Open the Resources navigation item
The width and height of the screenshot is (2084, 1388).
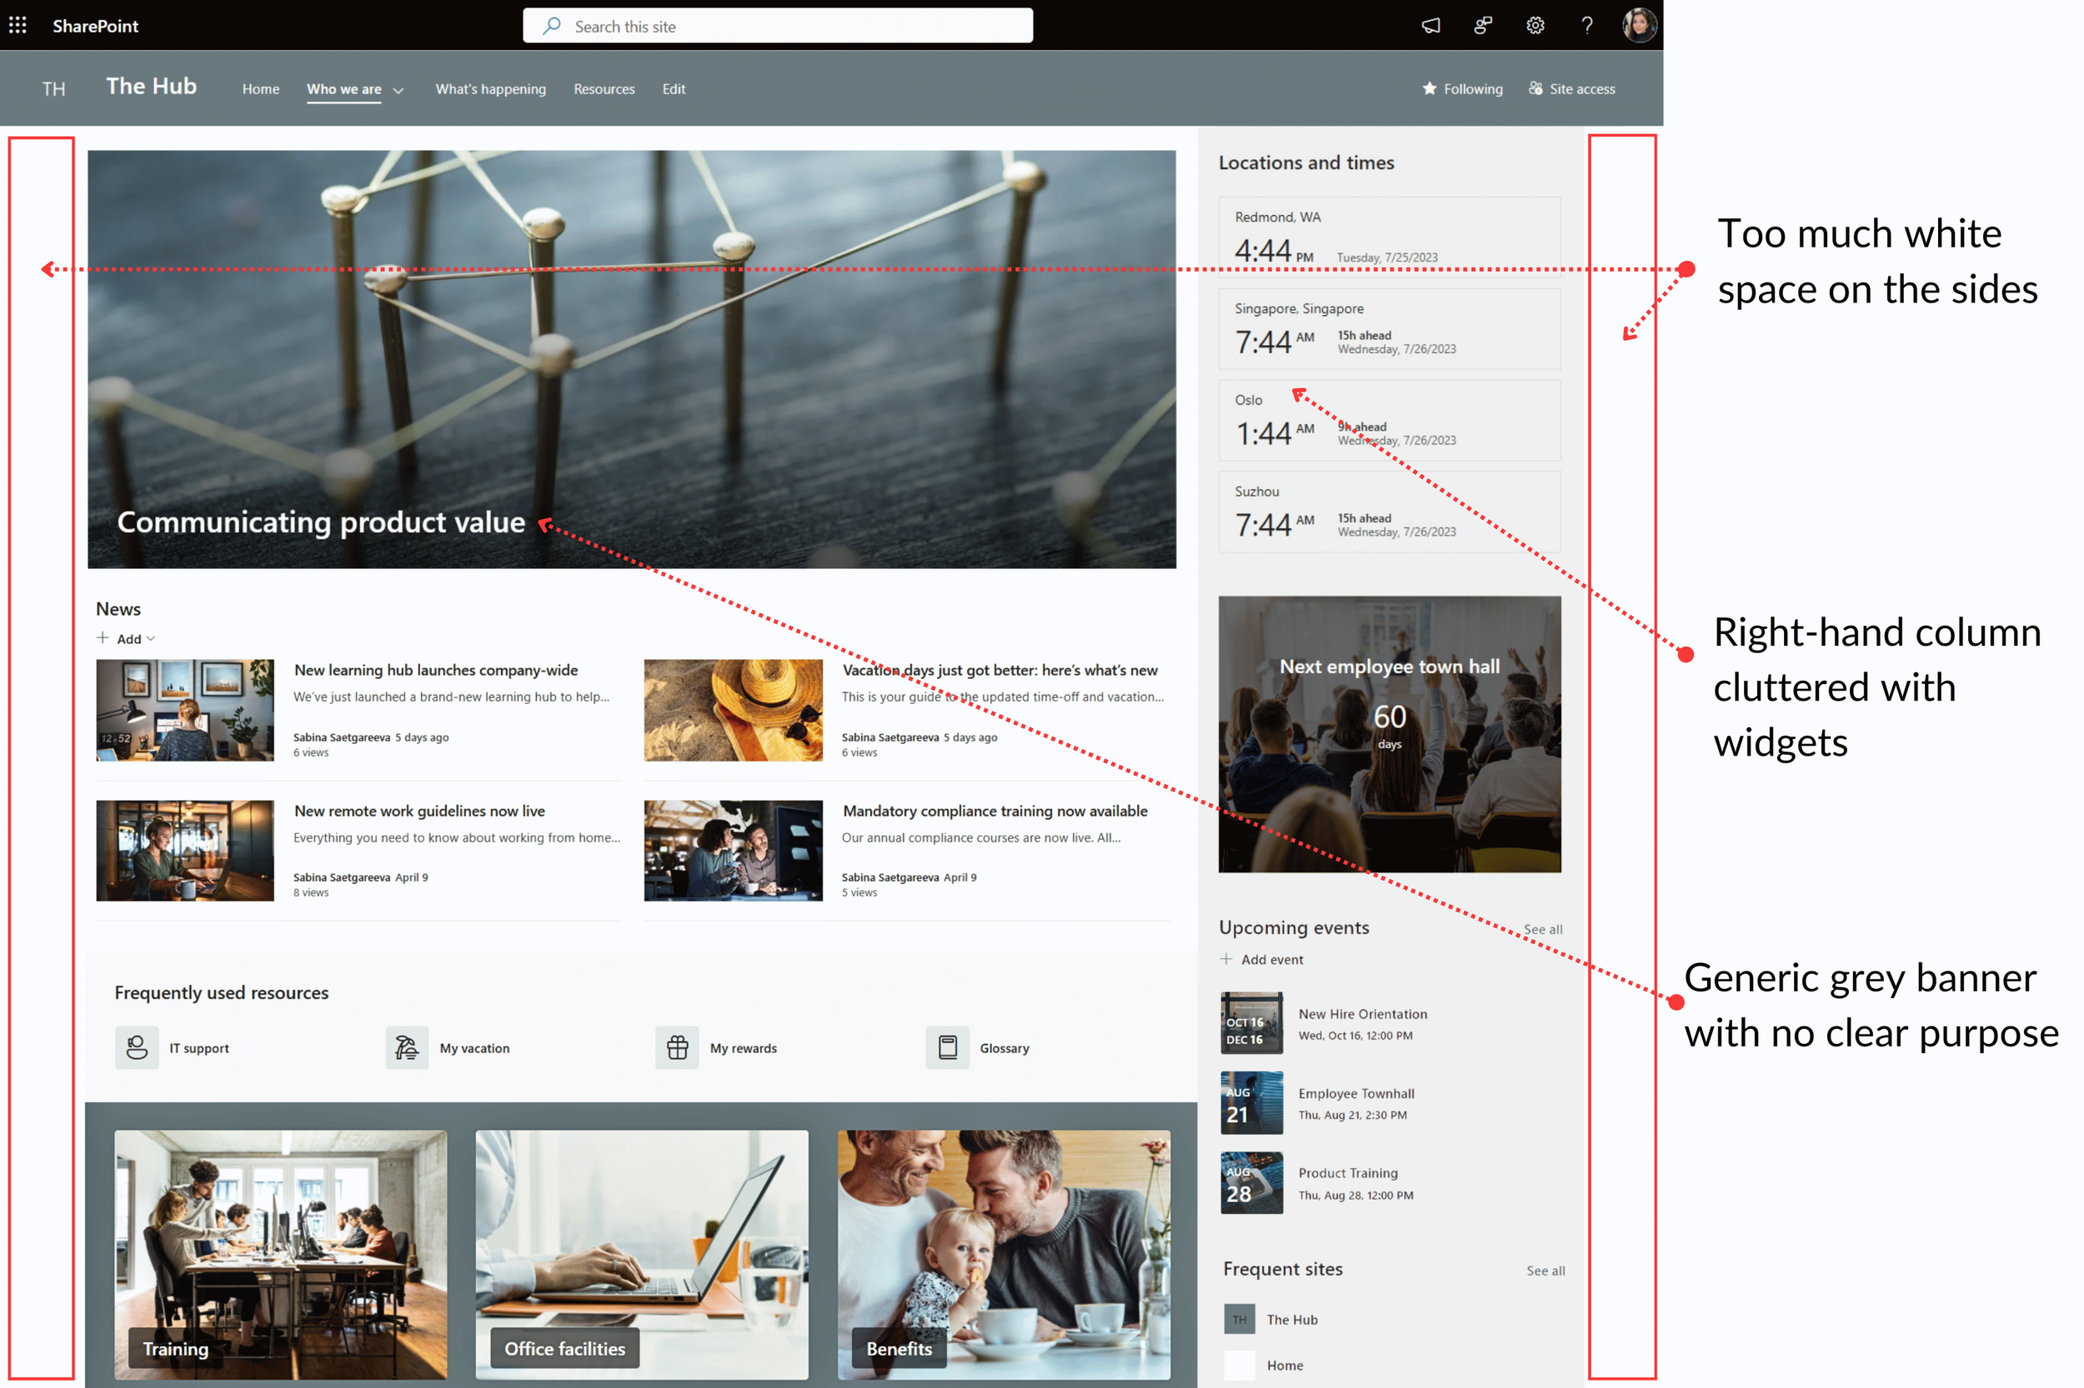point(604,88)
